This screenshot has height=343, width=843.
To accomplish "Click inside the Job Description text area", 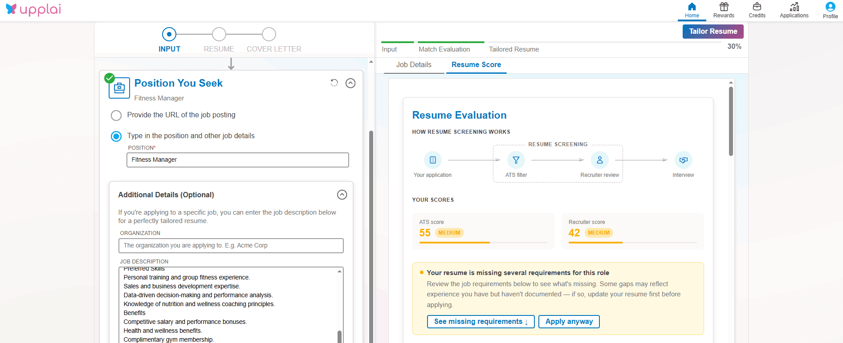I will coord(228,304).
